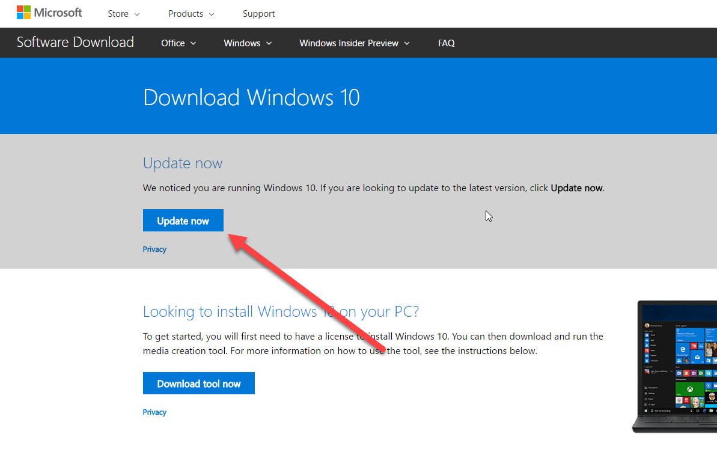Go to the Support page
The width and height of the screenshot is (717, 455).
pos(258,14)
